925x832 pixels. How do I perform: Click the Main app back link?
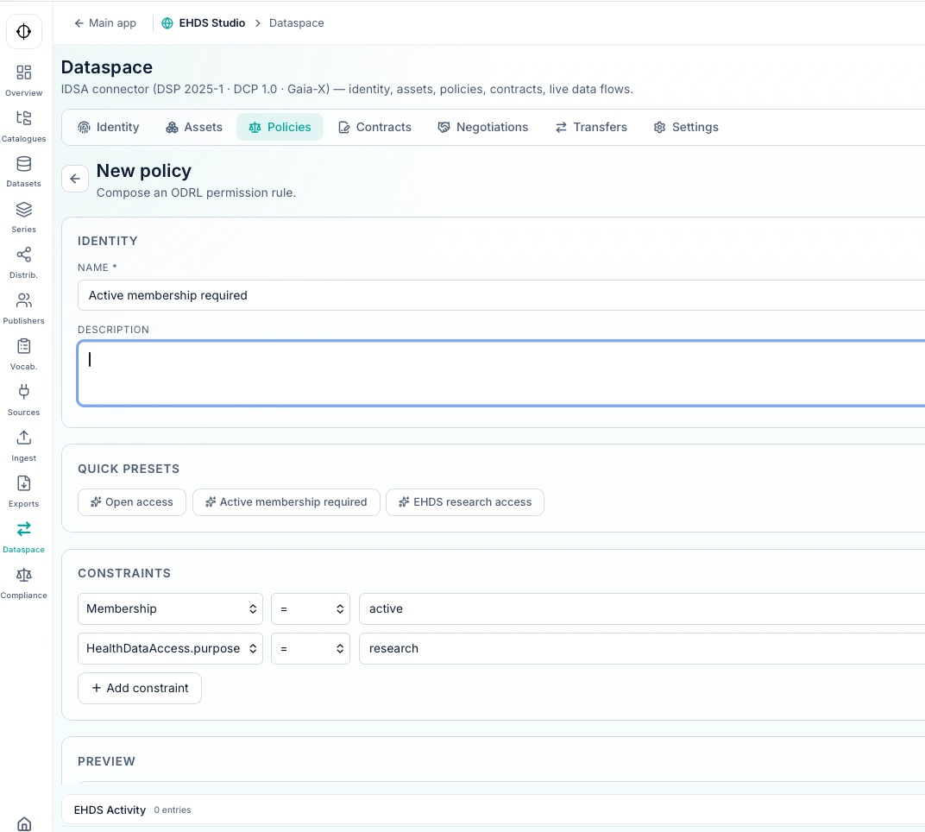click(104, 23)
